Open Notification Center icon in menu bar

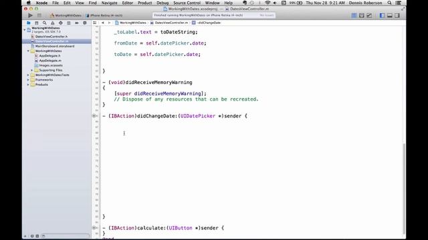(399, 3)
